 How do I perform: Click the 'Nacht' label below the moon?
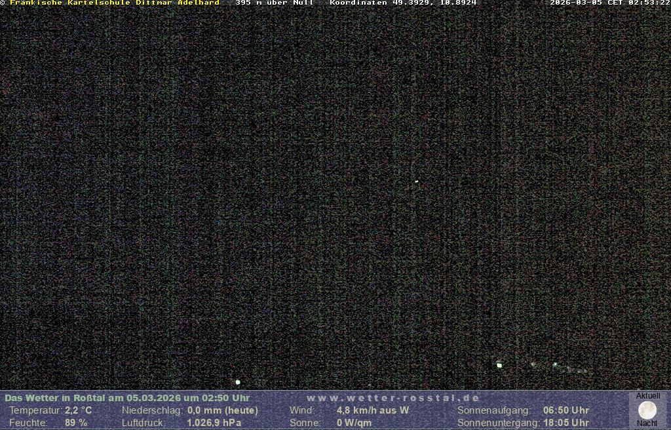pyautogui.click(x=647, y=423)
